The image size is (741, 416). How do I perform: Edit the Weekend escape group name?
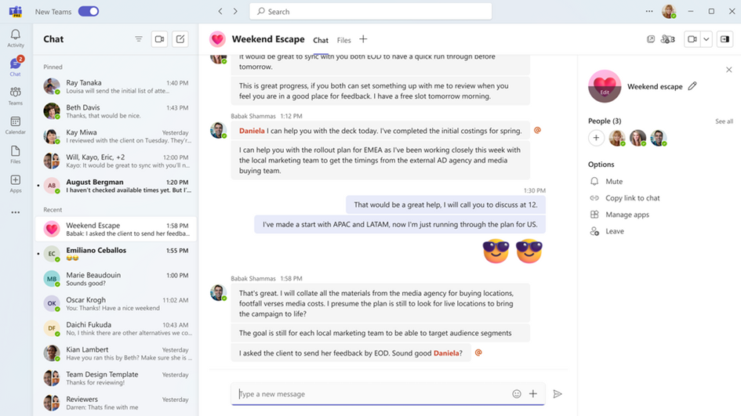pos(692,86)
